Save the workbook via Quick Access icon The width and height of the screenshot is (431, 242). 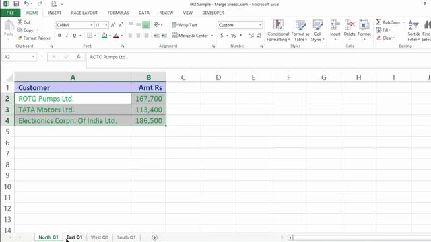pyautogui.click(x=16, y=4)
